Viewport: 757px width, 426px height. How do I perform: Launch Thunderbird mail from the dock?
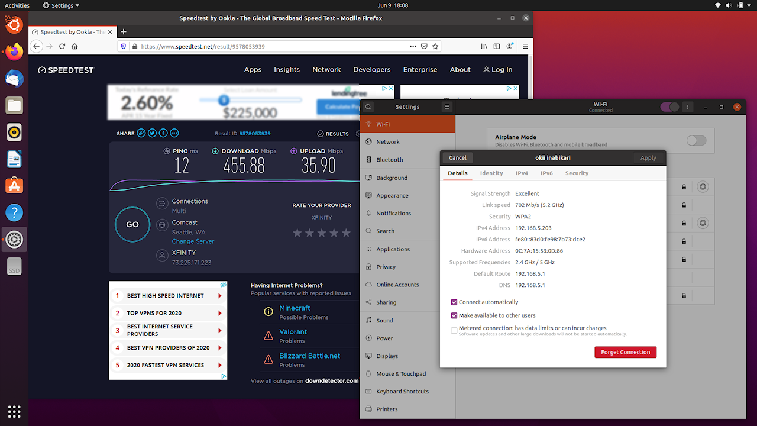[x=14, y=78]
